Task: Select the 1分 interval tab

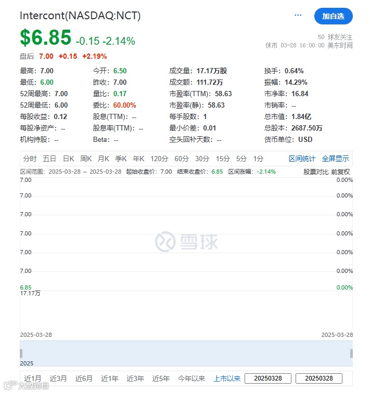Action: click(x=258, y=159)
